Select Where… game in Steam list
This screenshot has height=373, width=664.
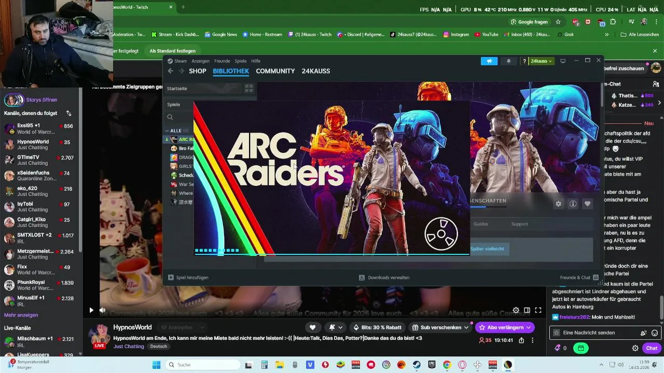(x=182, y=193)
